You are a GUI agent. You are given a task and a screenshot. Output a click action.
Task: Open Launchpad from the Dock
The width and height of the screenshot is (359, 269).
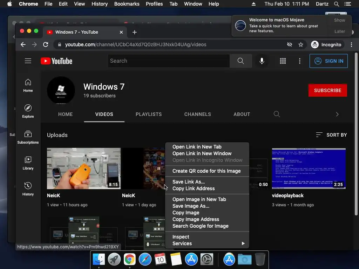tap(114, 260)
